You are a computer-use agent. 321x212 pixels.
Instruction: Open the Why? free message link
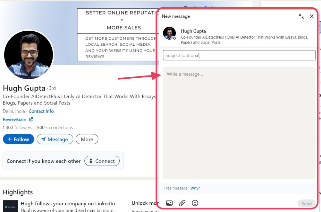pyautogui.click(x=195, y=188)
